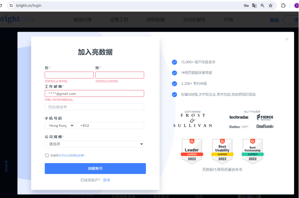Click the 创建账号 button
This screenshot has height=198, width=299.
(x=95, y=168)
